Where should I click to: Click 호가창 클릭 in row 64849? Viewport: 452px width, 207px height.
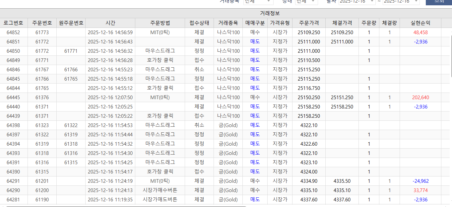pyautogui.click(x=160, y=60)
